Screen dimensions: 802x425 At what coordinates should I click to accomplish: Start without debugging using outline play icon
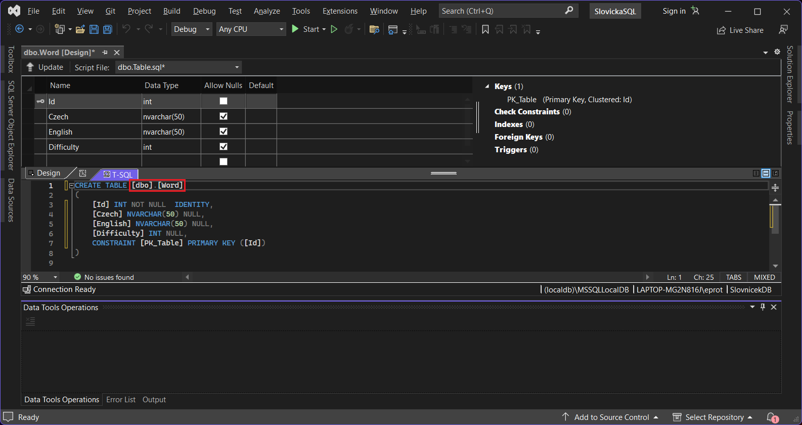click(x=334, y=29)
